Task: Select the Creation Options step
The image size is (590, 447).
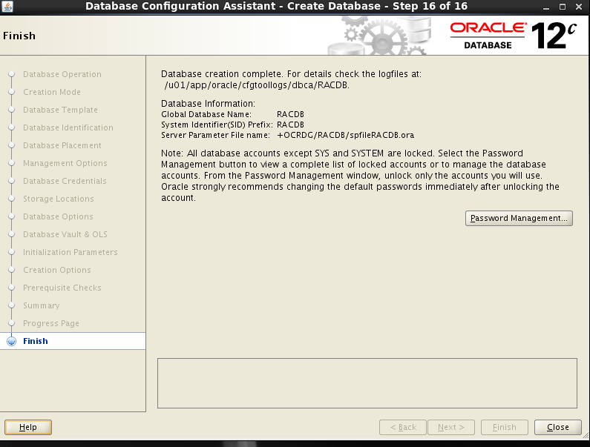Action: tap(57, 270)
